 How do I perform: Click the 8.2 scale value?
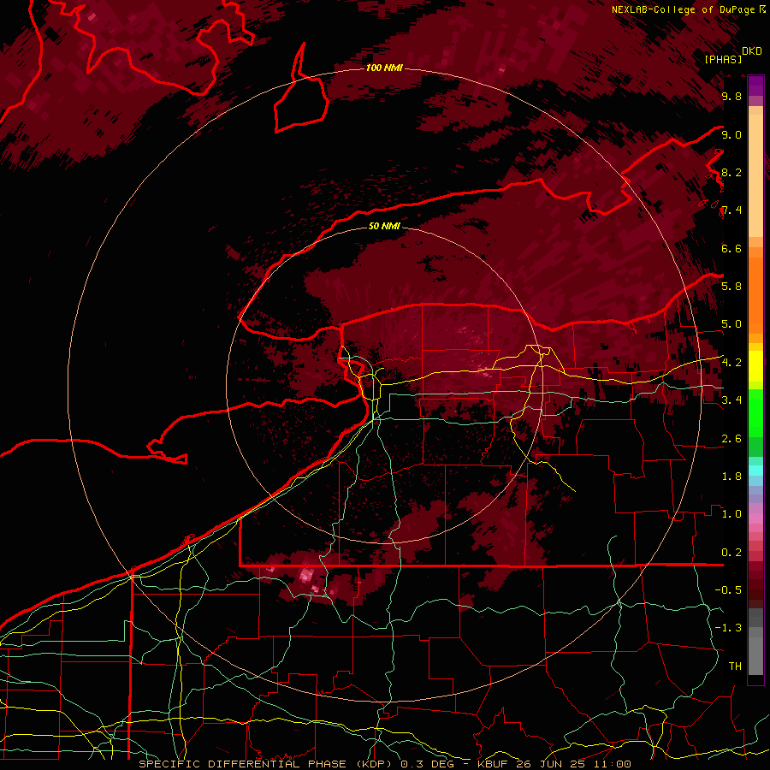click(731, 172)
